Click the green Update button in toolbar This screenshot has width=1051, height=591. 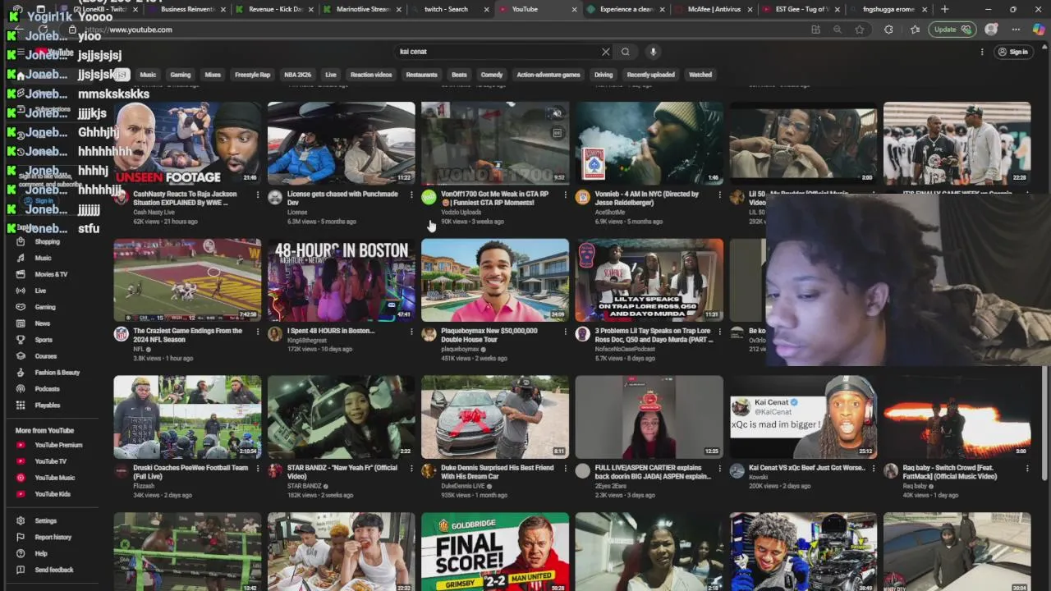[x=952, y=30]
